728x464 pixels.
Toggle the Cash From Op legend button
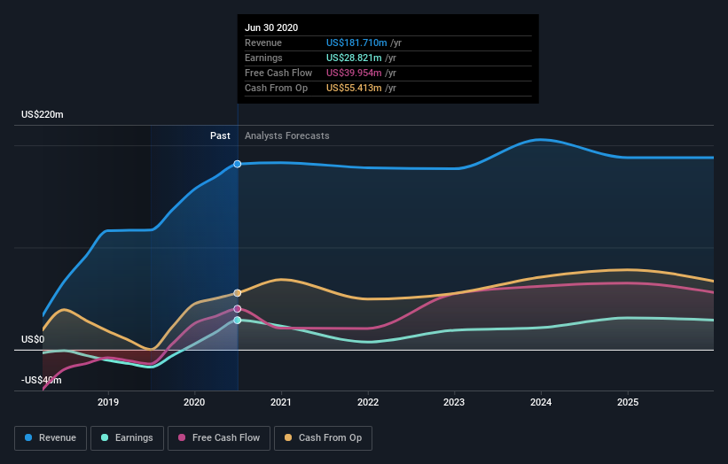323,438
